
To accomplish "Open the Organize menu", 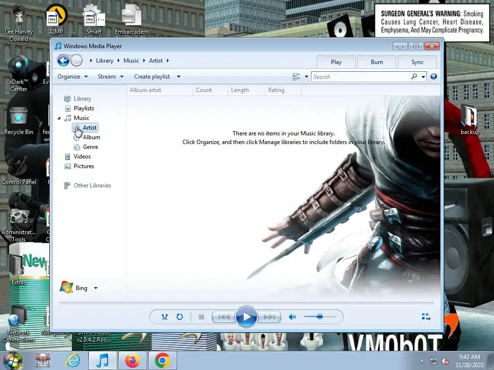I will [x=72, y=77].
